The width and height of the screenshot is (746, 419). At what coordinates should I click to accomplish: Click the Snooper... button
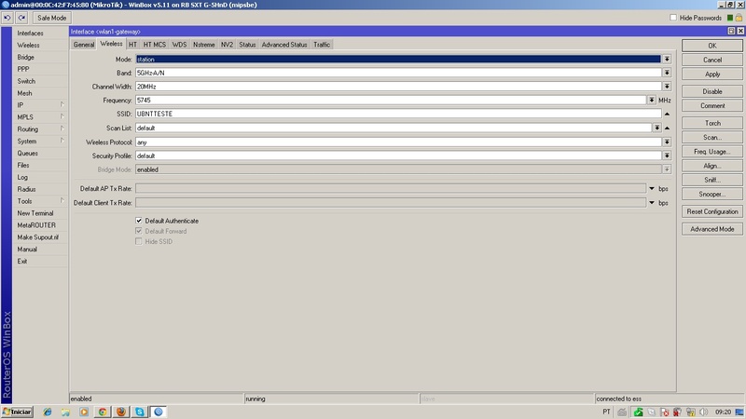pyautogui.click(x=712, y=194)
